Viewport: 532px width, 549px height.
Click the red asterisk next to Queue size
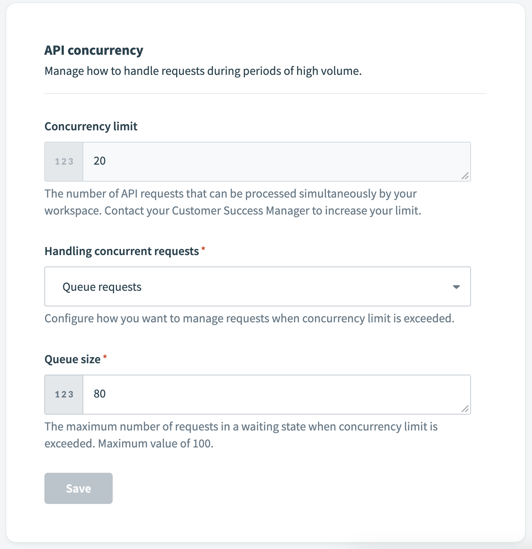105,358
